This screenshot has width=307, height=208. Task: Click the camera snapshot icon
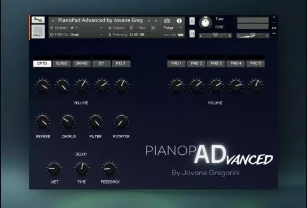pos(167,21)
